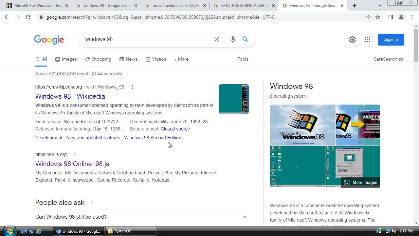This screenshot has height=236, width=419.
Task: Click the blue magnifier search icon
Action: click(245, 39)
